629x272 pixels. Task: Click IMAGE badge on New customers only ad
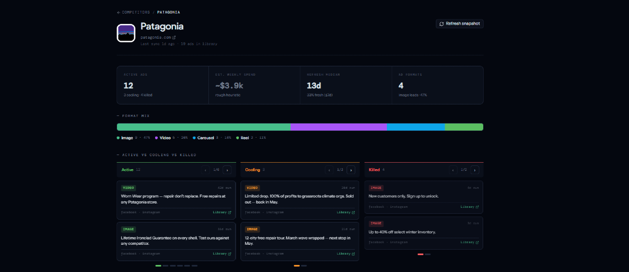click(x=377, y=188)
